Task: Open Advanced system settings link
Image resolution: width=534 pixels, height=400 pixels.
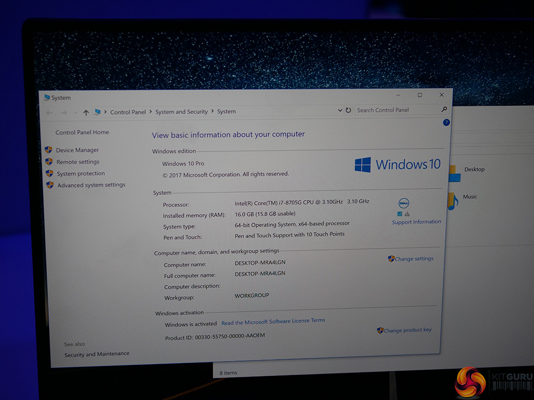Action: coord(91,185)
